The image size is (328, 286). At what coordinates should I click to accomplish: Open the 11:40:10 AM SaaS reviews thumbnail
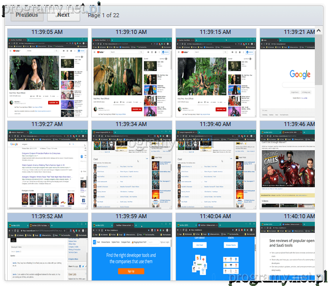point(287,251)
